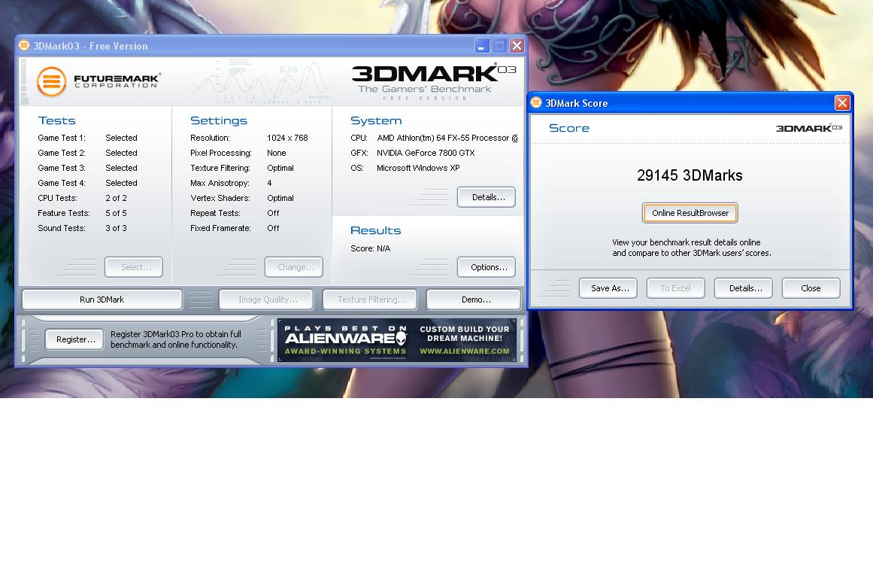The image size is (873, 578).
Task: Click the Pixel Processing None setting
Action: (x=238, y=153)
